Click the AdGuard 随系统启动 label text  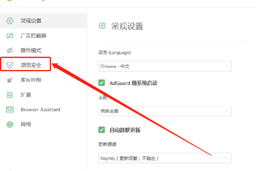tap(134, 83)
